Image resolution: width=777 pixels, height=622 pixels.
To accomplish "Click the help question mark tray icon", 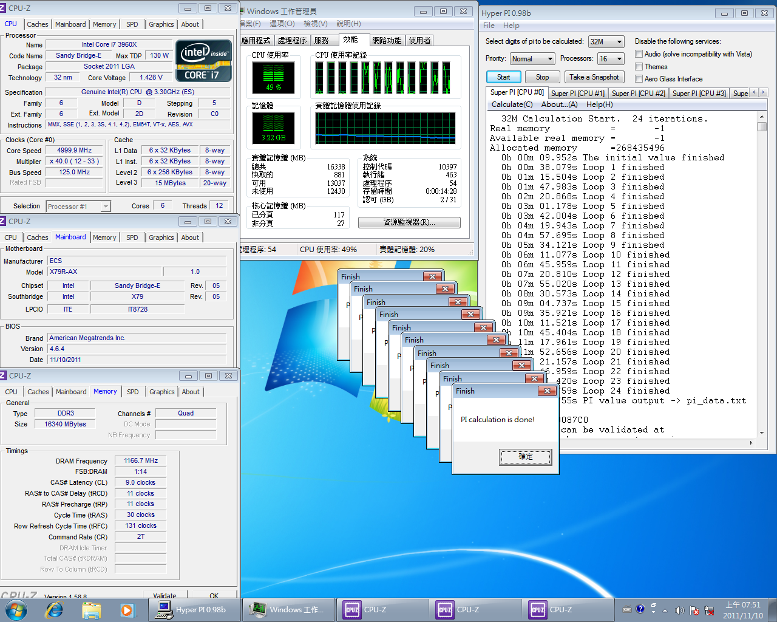I will coord(640,609).
